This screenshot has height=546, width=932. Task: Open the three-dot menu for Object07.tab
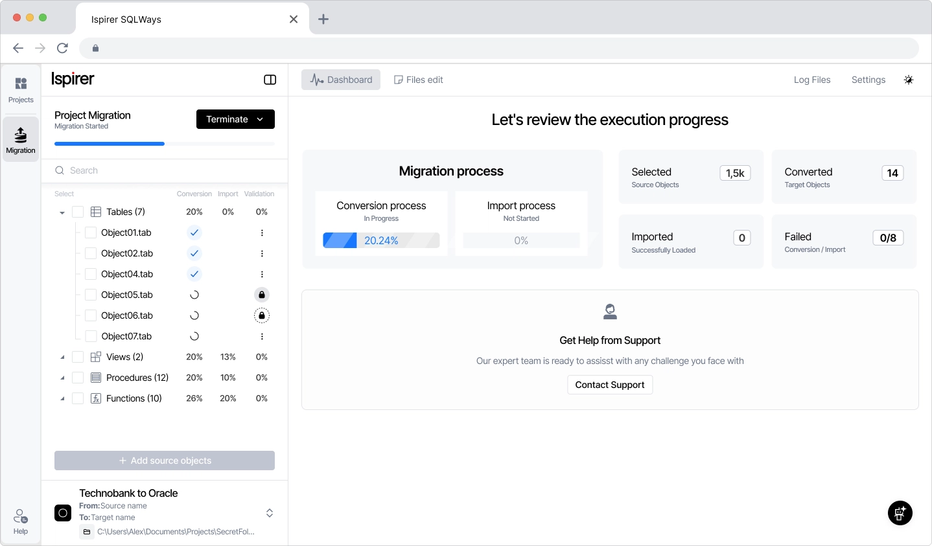[x=262, y=336]
